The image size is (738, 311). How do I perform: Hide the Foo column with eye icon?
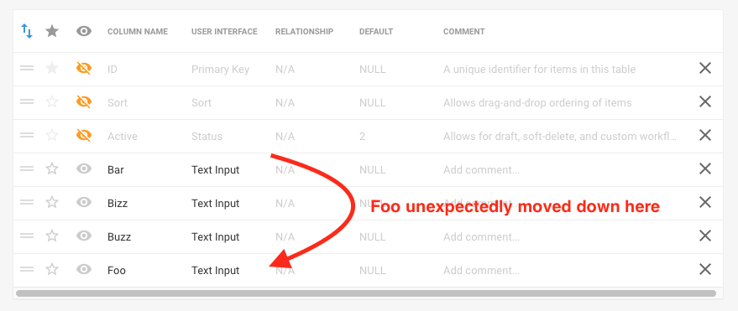84,269
